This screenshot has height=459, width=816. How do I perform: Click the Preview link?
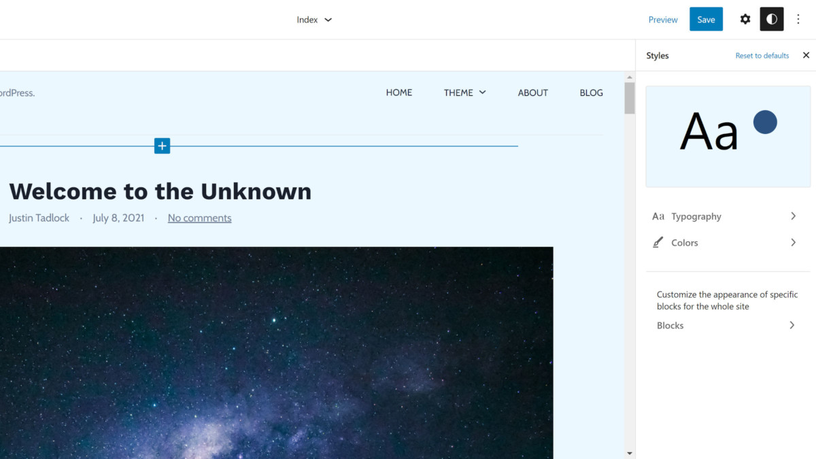662,20
